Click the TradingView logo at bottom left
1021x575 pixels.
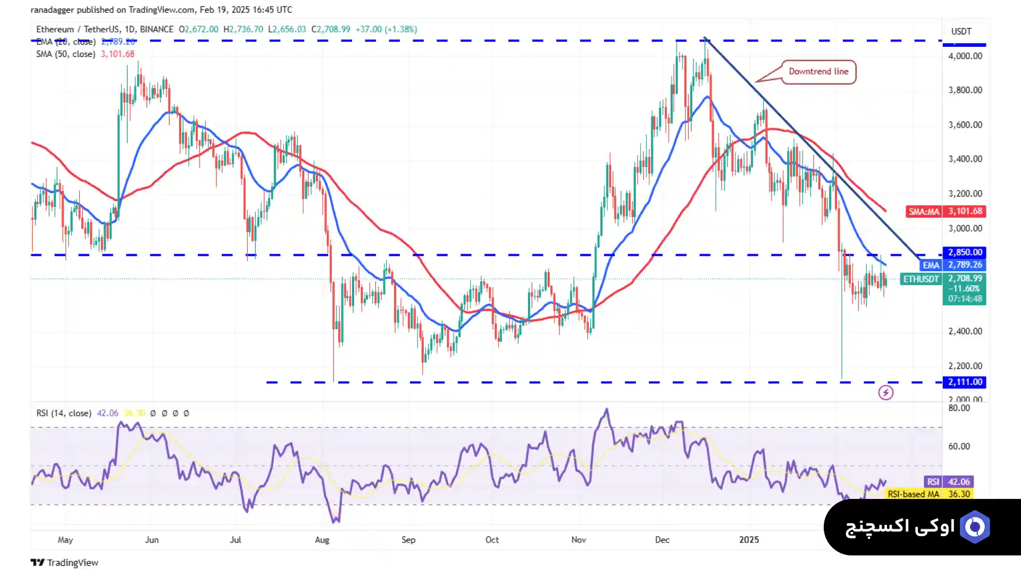[64, 562]
